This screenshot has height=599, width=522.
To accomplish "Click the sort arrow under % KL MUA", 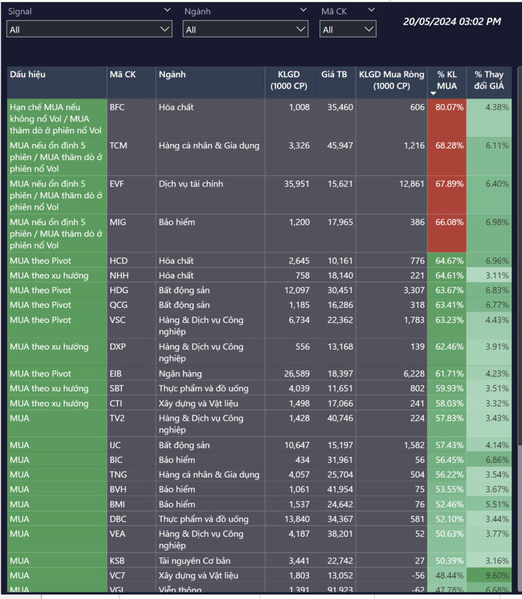I will [x=433, y=94].
